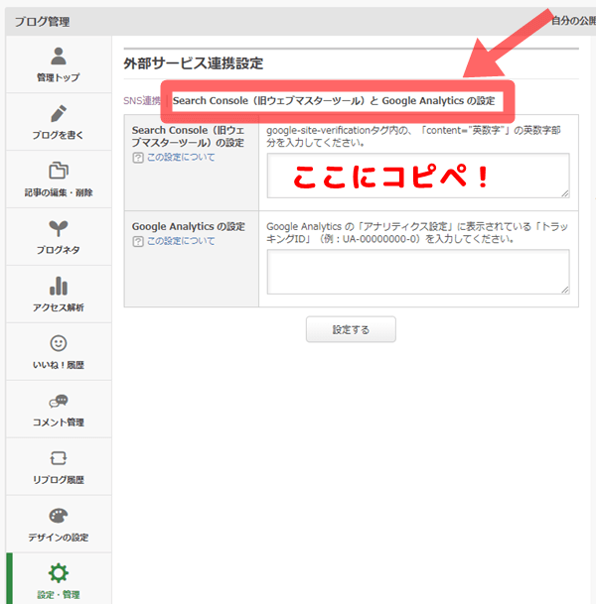Select the 設定・管理 gear icon
This screenshot has height=604, width=596.
pyautogui.click(x=59, y=573)
